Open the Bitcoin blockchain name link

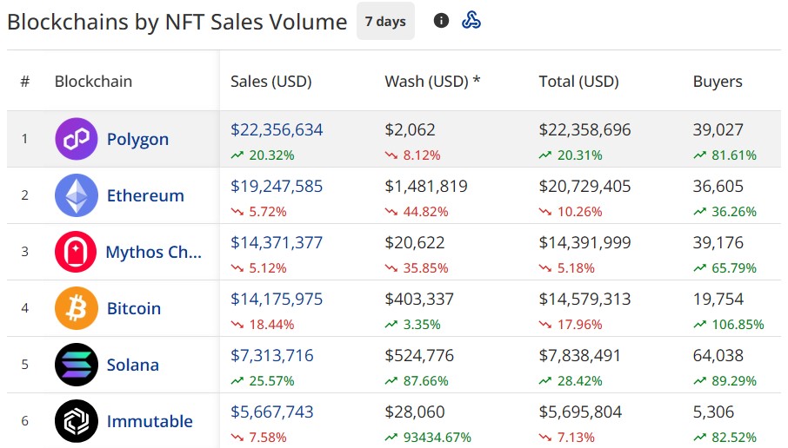133,308
